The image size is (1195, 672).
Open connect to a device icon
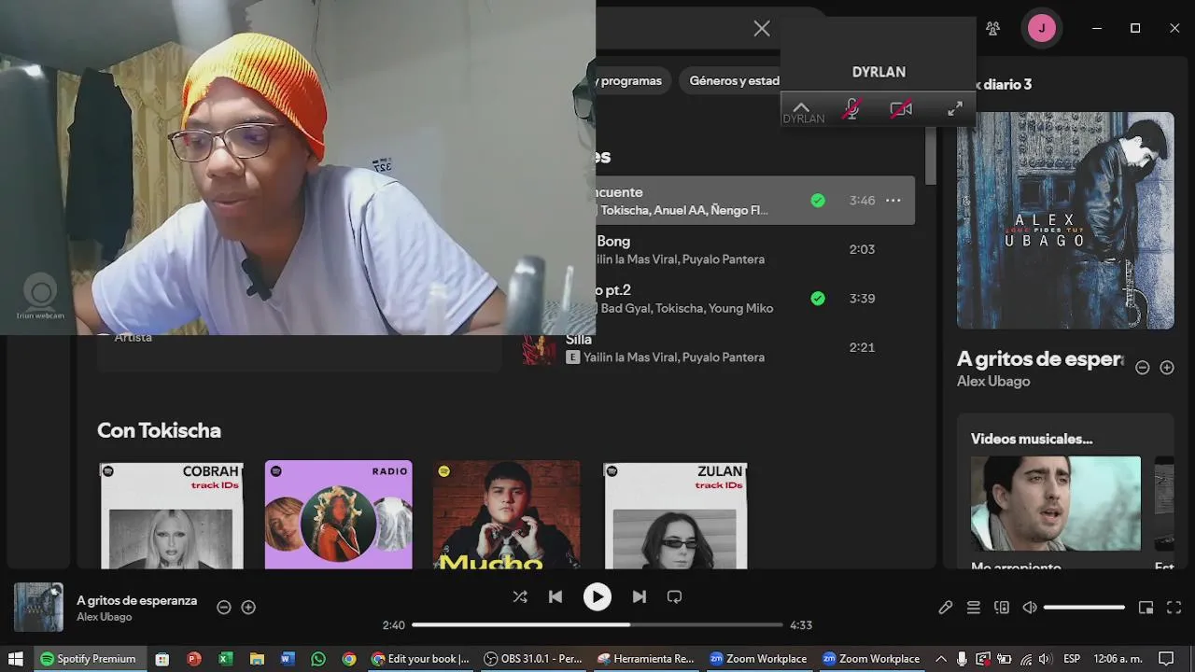(x=1002, y=608)
